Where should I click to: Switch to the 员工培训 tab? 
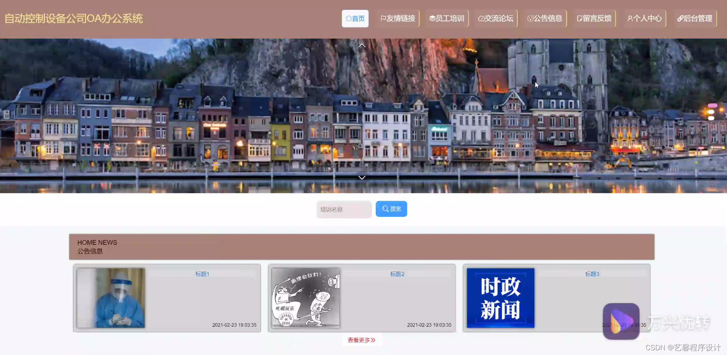coord(447,18)
